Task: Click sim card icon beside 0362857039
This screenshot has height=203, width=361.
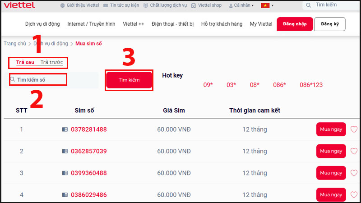Action: click(65, 151)
